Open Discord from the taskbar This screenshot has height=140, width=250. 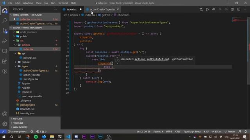click(x=76, y=136)
